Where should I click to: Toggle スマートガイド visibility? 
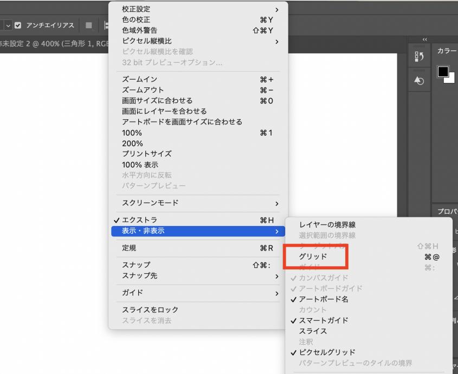click(369, 320)
